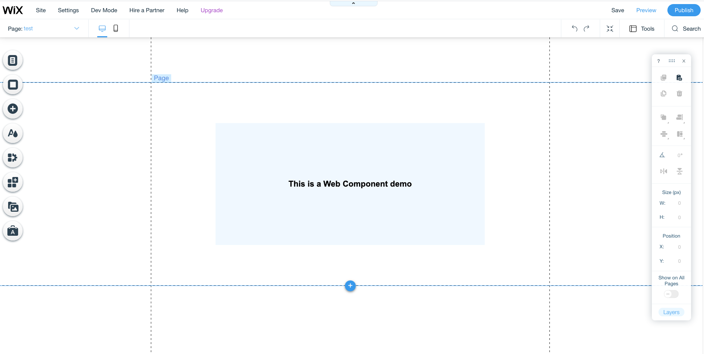This screenshot has height=354, width=704.
Task: Redo the last action
Action: point(587,28)
